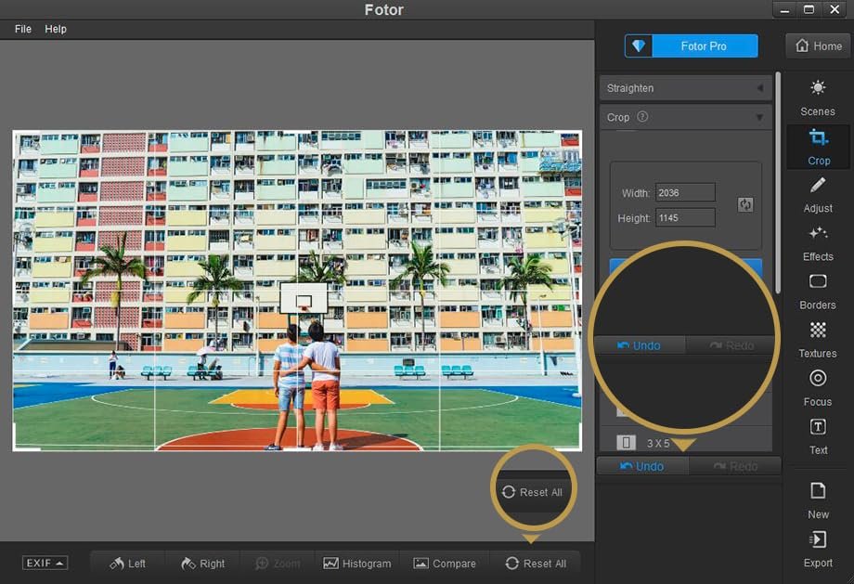Compare with original image
854x584 pixels.
coord(445,564)
